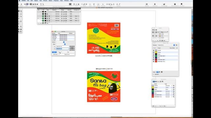
Task: Select the hand pan tool in toolbar
Action: point(41,4)
